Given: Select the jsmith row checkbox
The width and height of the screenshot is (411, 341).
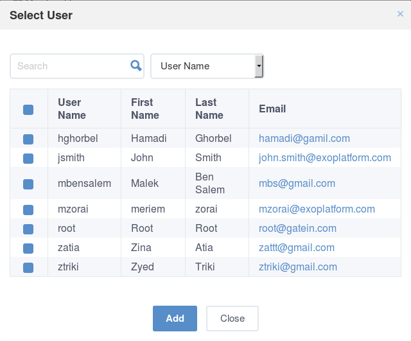Looking at the screenshot, I should click(28, 159).
